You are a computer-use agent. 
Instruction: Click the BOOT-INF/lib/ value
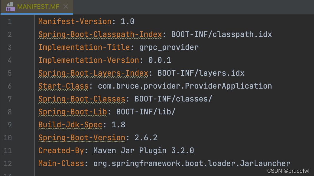coord(146,112)
